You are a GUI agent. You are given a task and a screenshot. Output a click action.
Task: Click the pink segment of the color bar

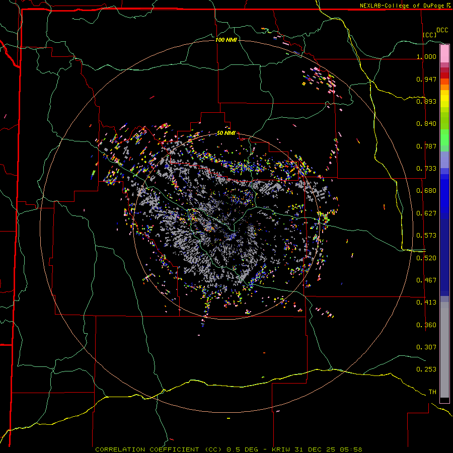444,54
